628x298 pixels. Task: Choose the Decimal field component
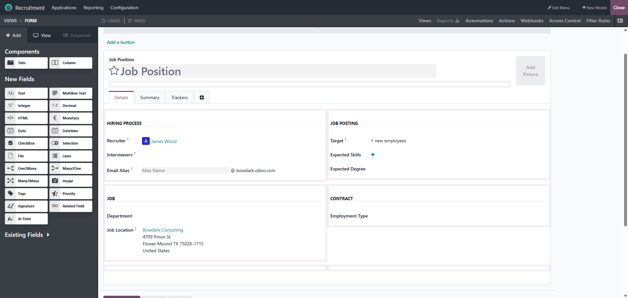(x=71, y=106)
